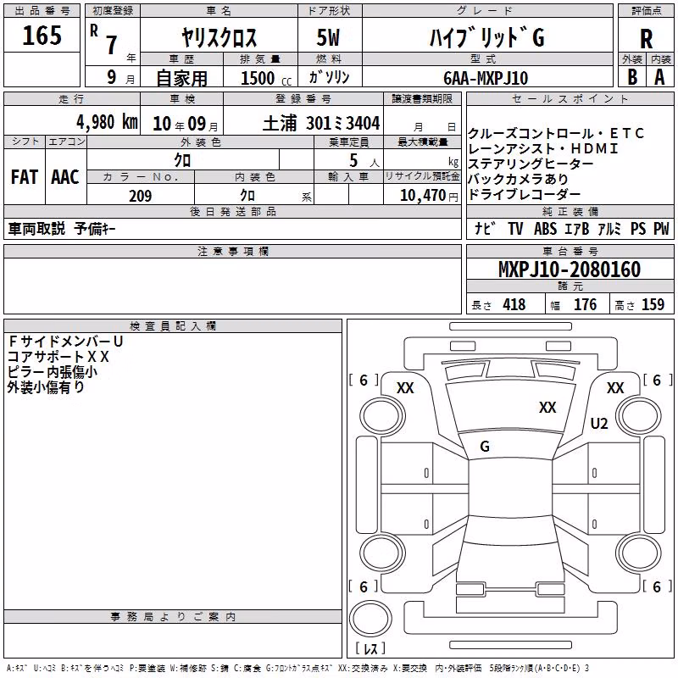Select sales point ドライブレコーダー
Viewport: 678px width, 678px height.
click(524, 195)
